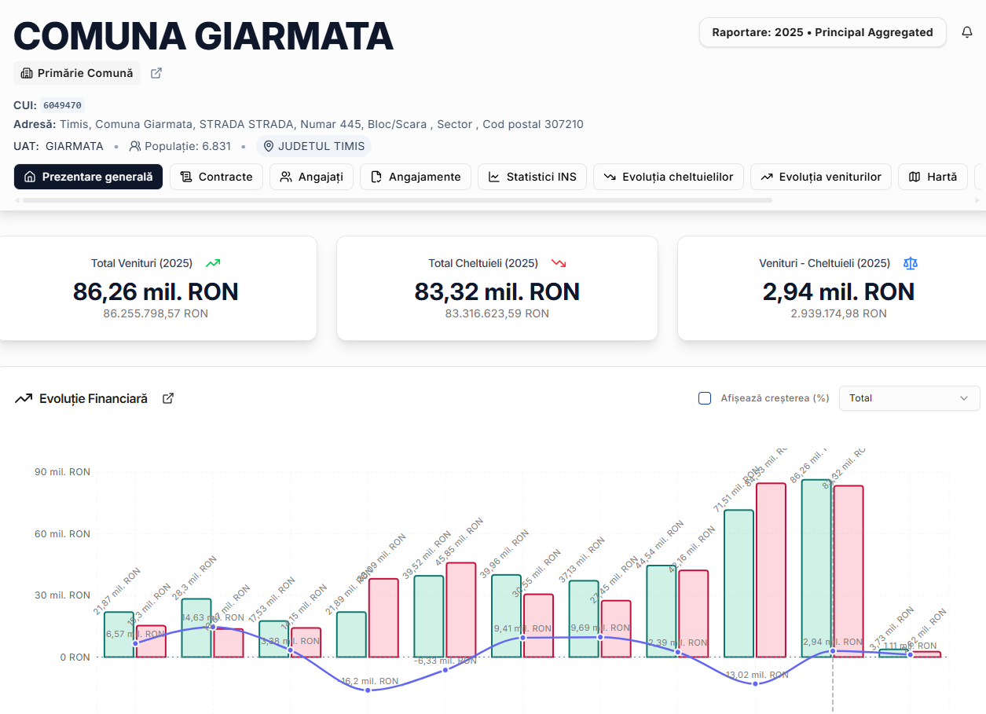
Task: Click the balance scale icon in Venituri - Cheltuieli card
Action: click(x=910, y=263)
